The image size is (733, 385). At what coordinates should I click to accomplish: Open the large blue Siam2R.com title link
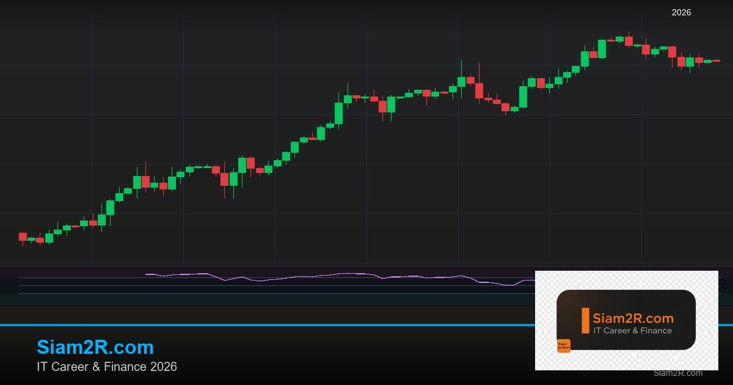point(95,347)
